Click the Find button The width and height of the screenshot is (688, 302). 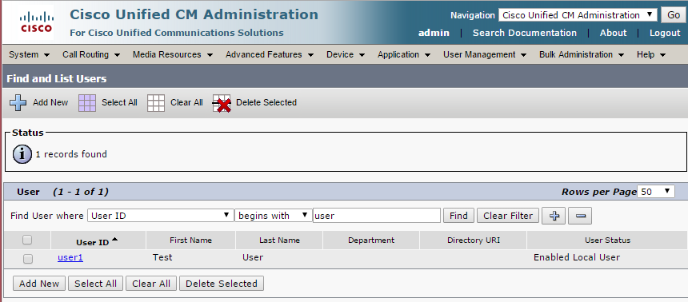point(458,216)
